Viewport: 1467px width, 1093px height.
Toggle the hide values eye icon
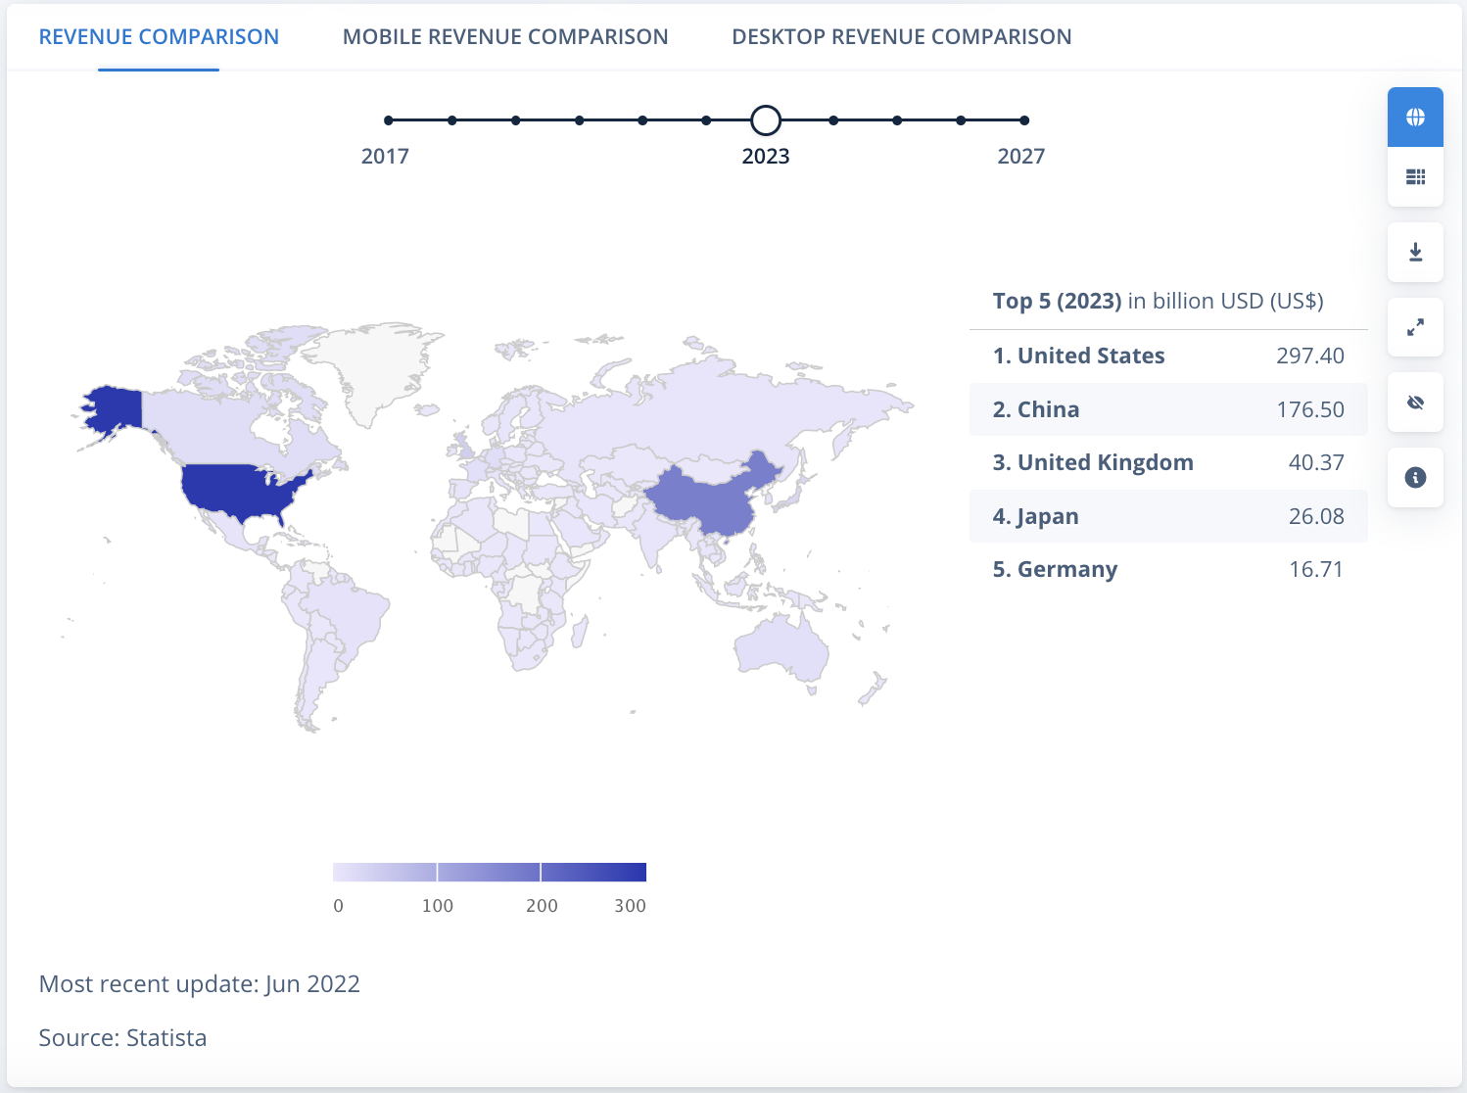click(x=1415, y=403)
